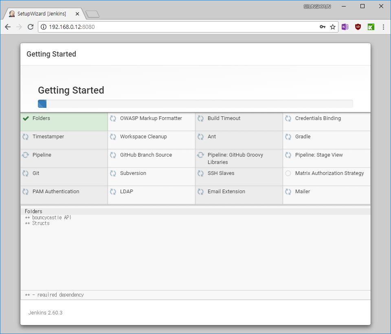Click the SSH Slaves label

[221, 173]
